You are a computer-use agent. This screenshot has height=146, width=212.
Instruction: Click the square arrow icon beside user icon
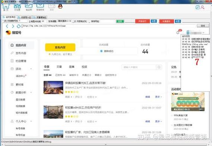tap(197, 7)
